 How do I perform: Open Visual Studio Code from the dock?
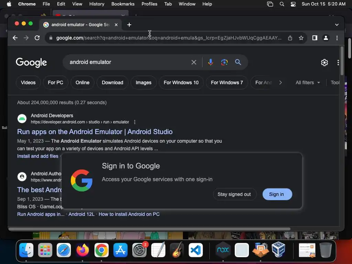pyautogui.click(x=196, y=250)
